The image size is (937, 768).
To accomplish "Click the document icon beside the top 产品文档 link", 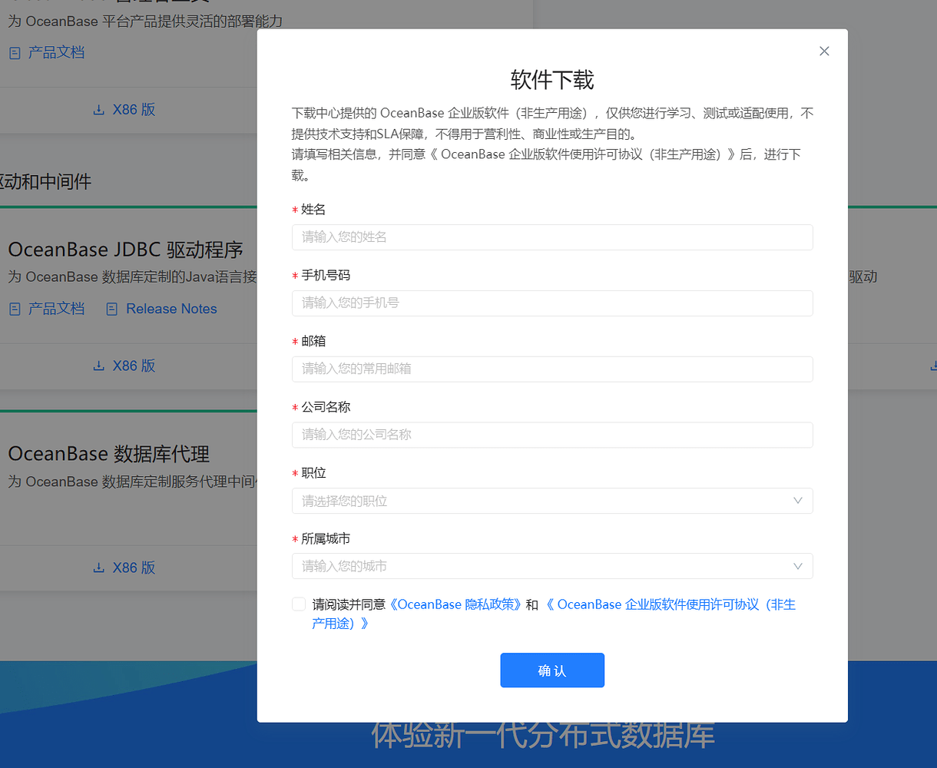I will click(14, 51).
